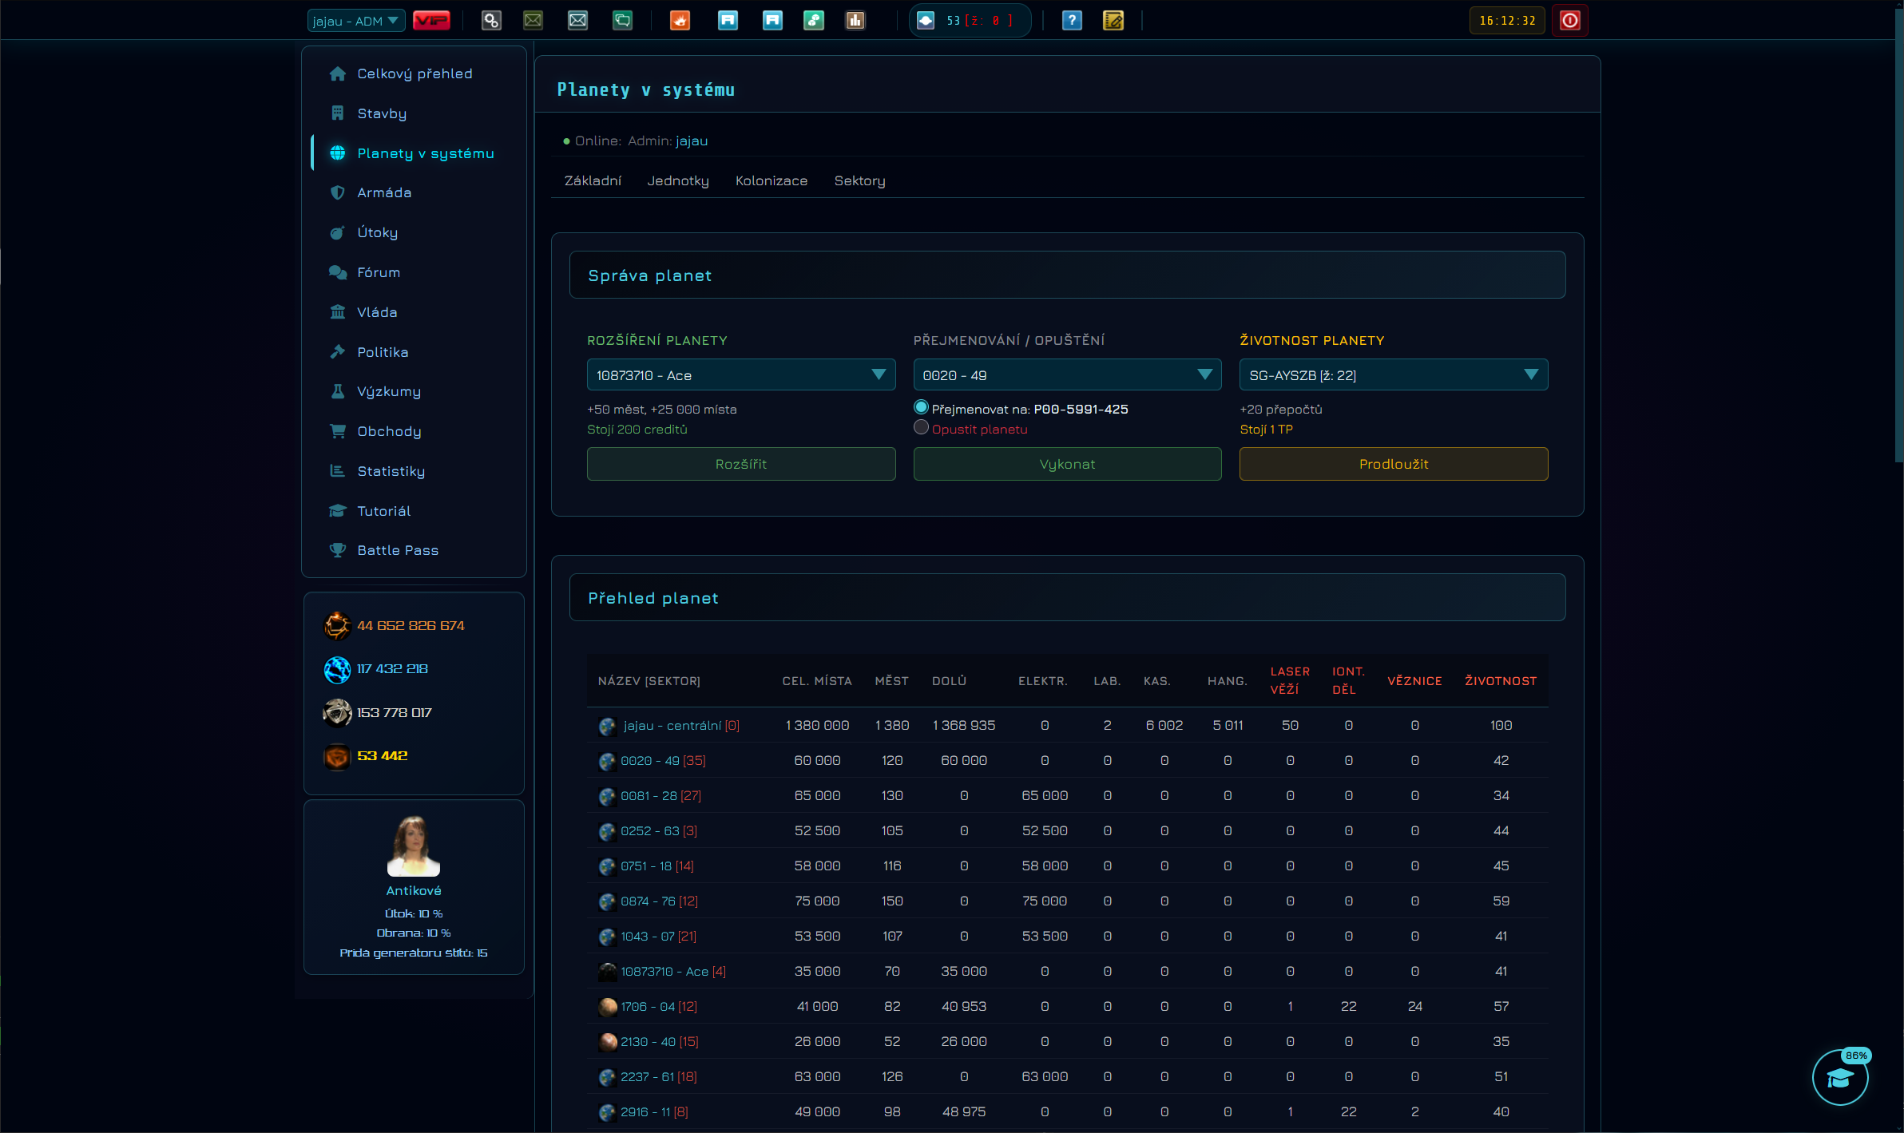Expand the 'SG-AYSZB [ž: 22]' dropdown
Image resolution: width=1904 pixels, height=1133 pixels.
pyautogui.click(x=1394, y=375)
